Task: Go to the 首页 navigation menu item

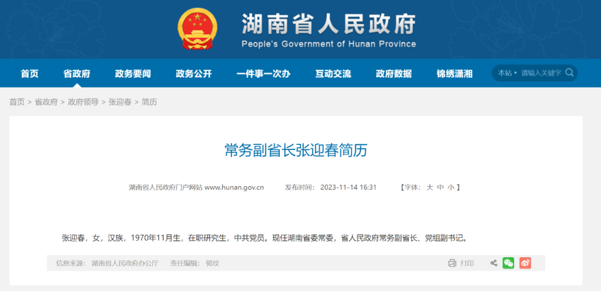Action: (x=29, y=73)
